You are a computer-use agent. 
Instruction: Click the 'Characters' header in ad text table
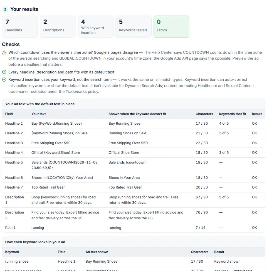coord(204,114)
